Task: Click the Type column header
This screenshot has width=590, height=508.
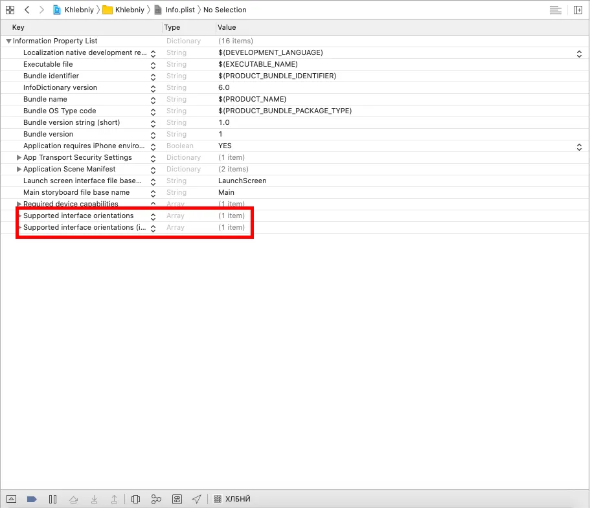Action: [172, 27]
